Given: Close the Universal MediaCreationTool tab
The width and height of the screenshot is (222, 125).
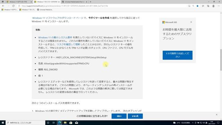Looking at the screenshot, I should [86, 2].
